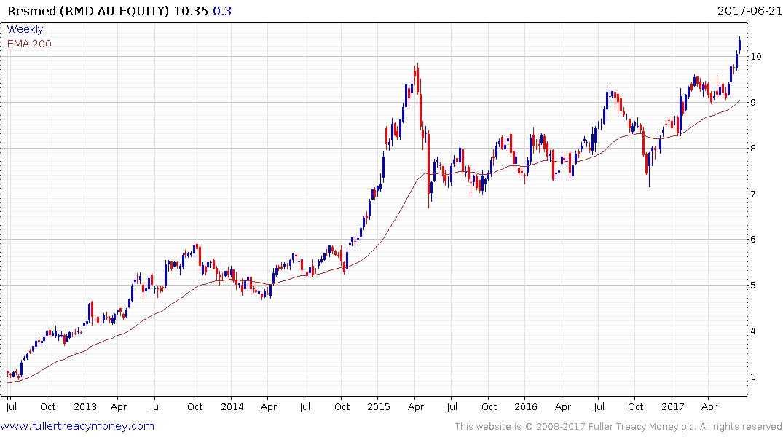Click the 'EMA 200' legend label
Viewport: 783px width, 437px height.
pyautogui.click(x=29, y=44)
